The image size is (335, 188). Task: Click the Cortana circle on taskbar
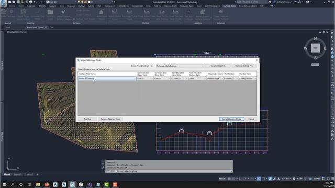pos(21,184)
